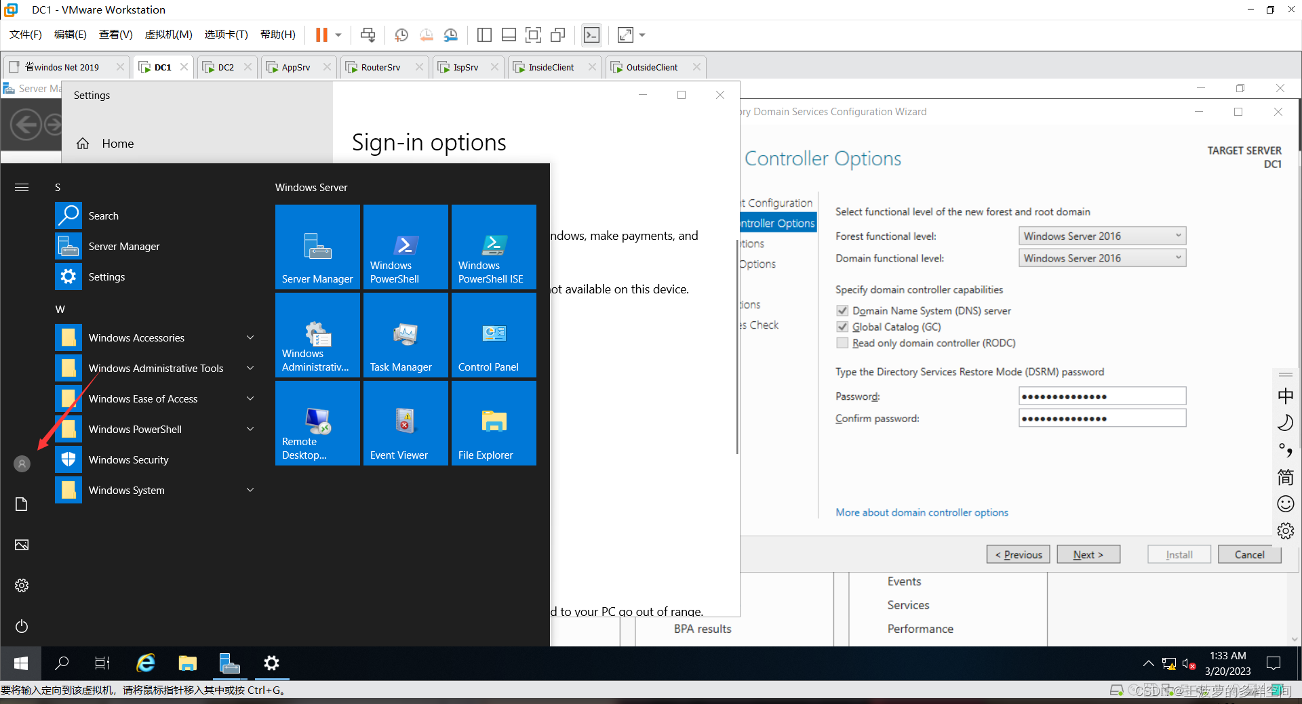Open dropdown arrow next to stretch guest icon
1302x704 pixels.
(x=642, y=35)
